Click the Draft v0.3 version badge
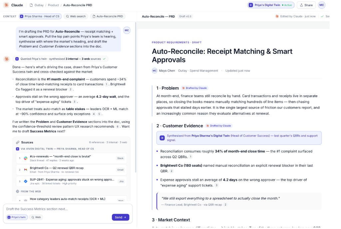This screenshot has height=229, width=341. (185, 17)
